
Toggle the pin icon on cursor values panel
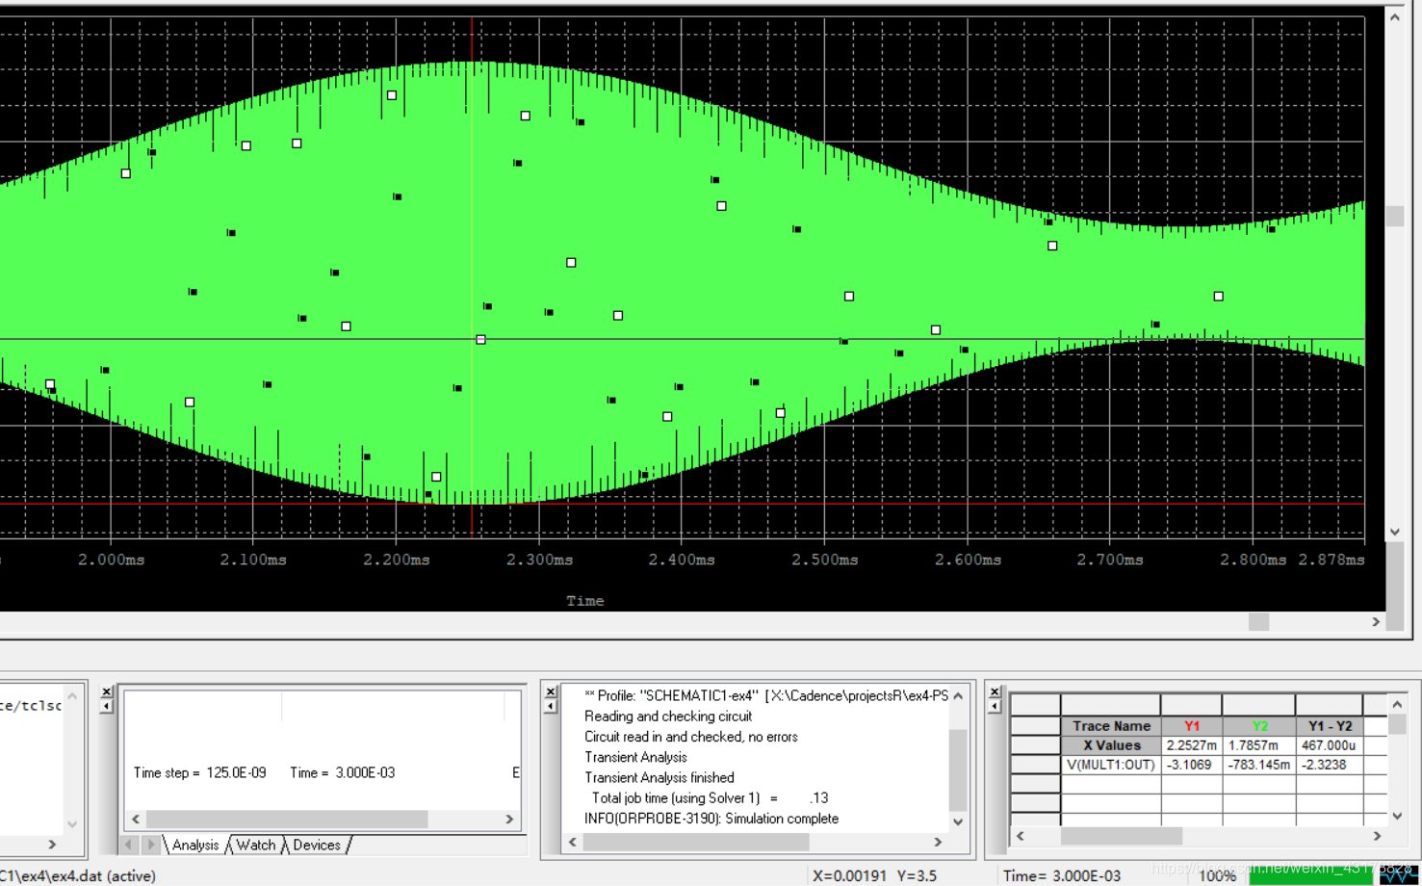[995, 706]
